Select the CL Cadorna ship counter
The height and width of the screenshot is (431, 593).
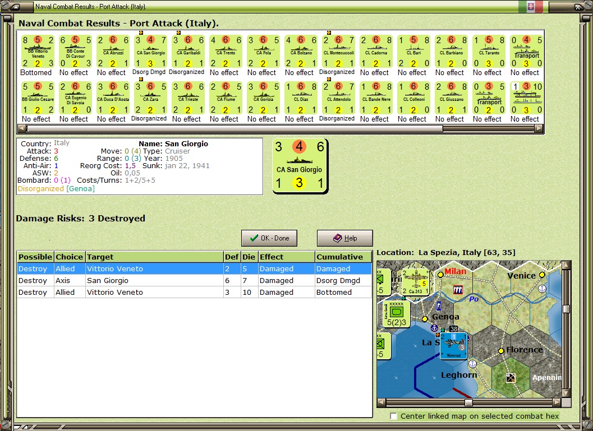376,52
